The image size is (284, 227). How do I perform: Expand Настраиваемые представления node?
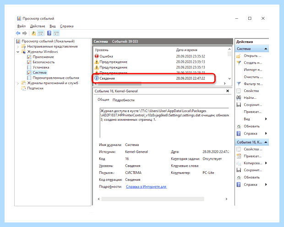18,47
